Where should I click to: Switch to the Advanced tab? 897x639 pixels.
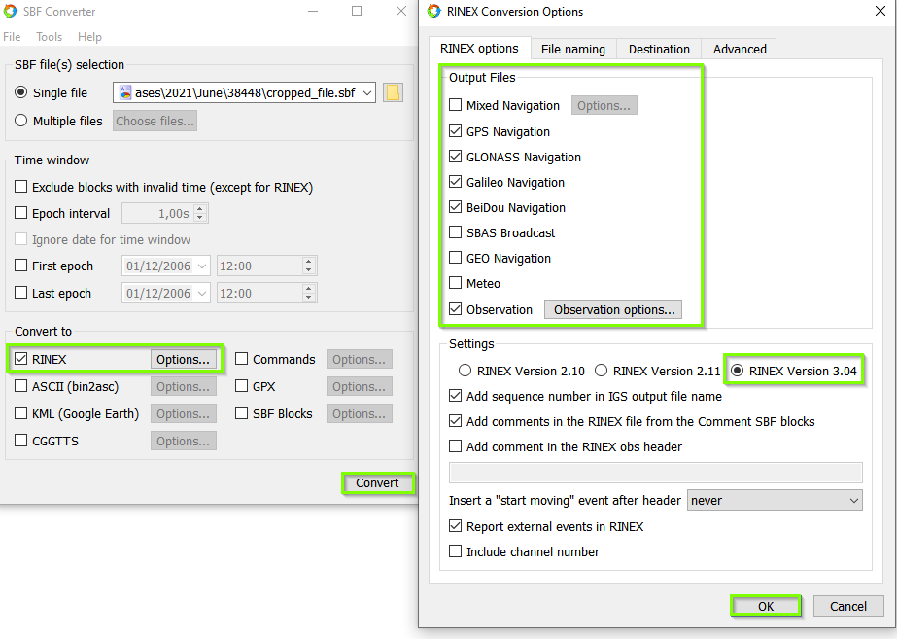tap(740, 50)
